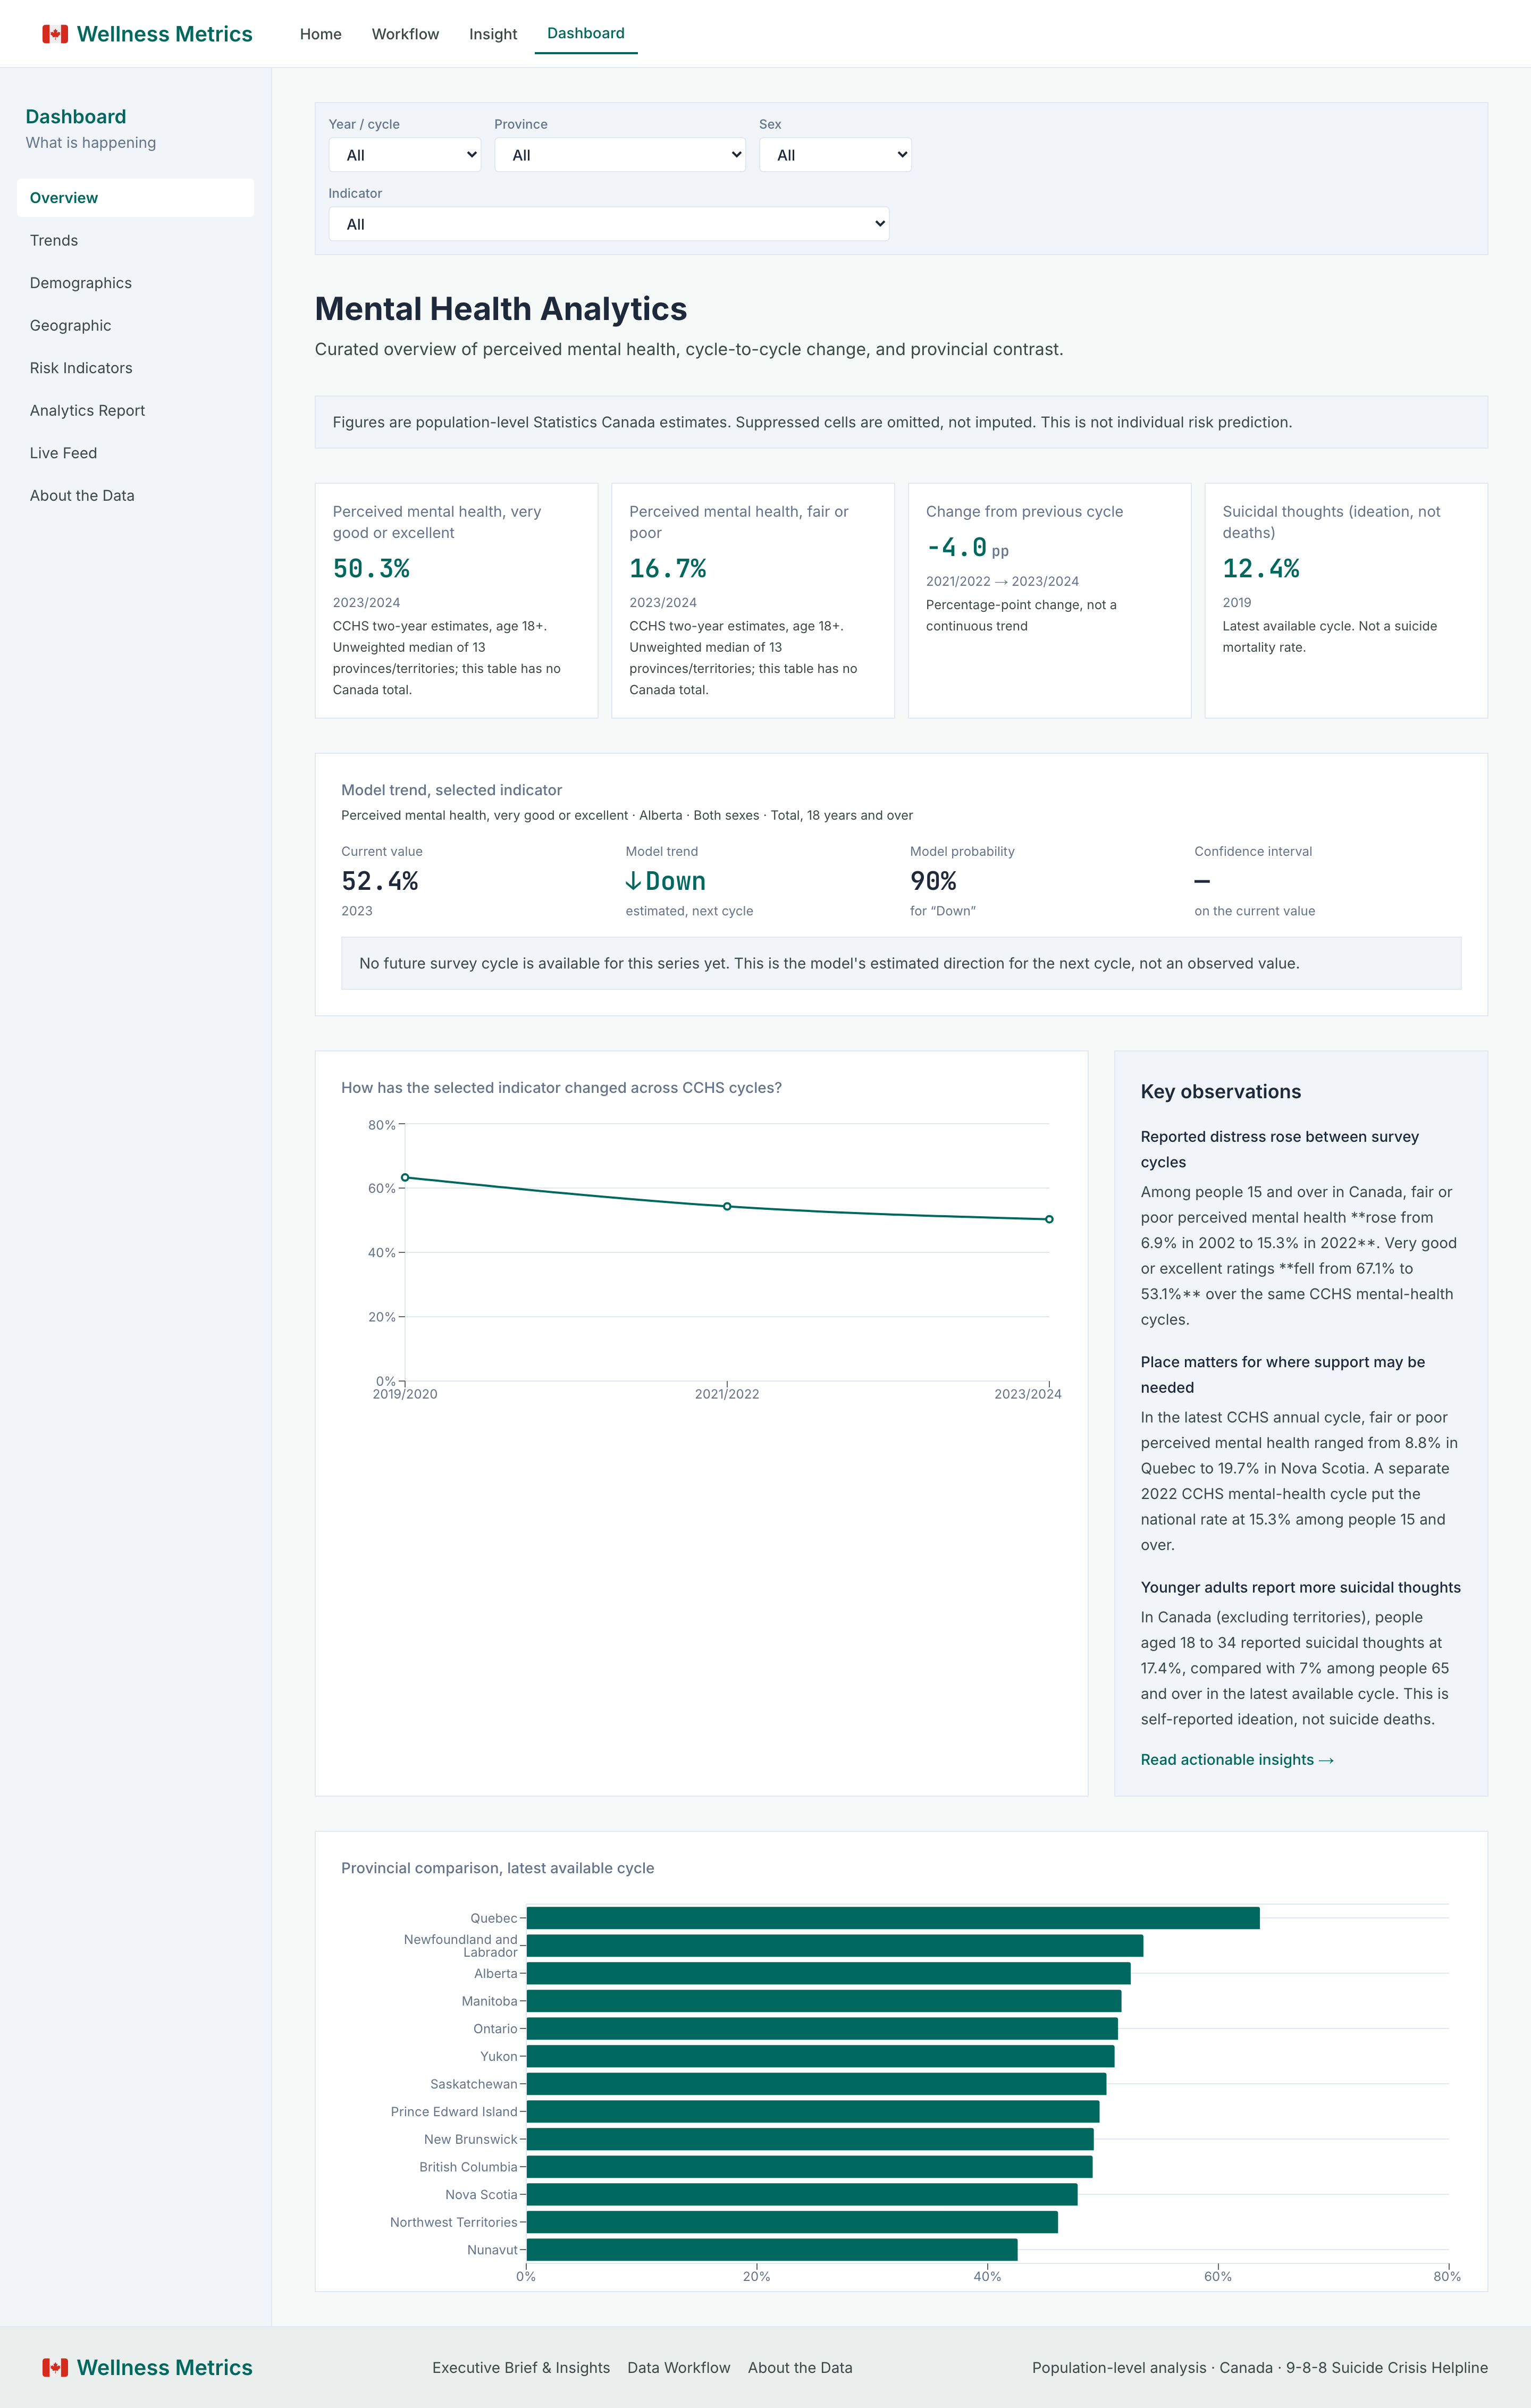Click the Down model trend arrow indicator

click(x=666, y=881)
